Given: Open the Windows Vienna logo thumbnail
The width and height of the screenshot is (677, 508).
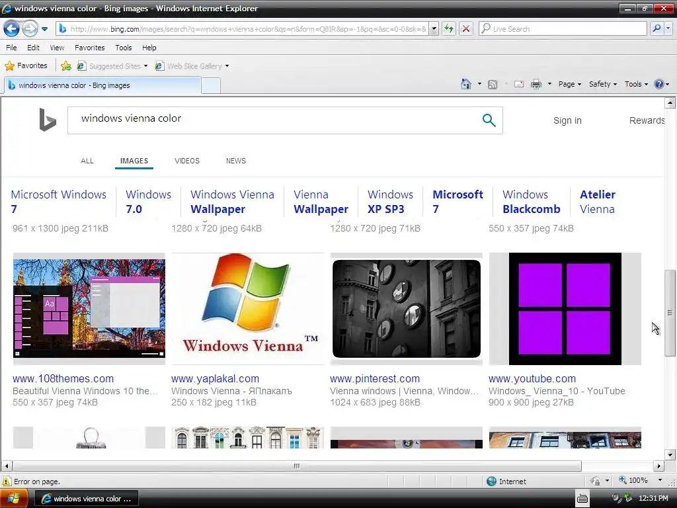Looking at the screenshot, I should coord(247,309).
